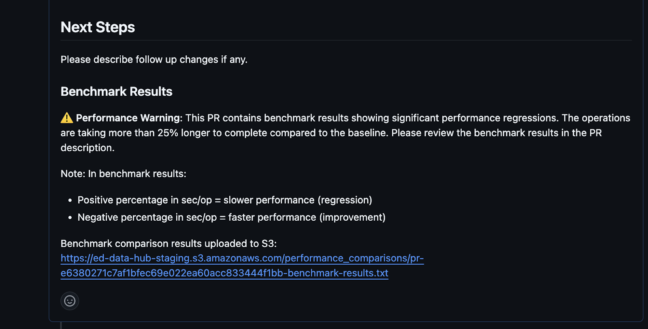The width and height of the screenshot is (648, 329).
Task: Click the word "(improvement)" in the list
Action: 352,217
